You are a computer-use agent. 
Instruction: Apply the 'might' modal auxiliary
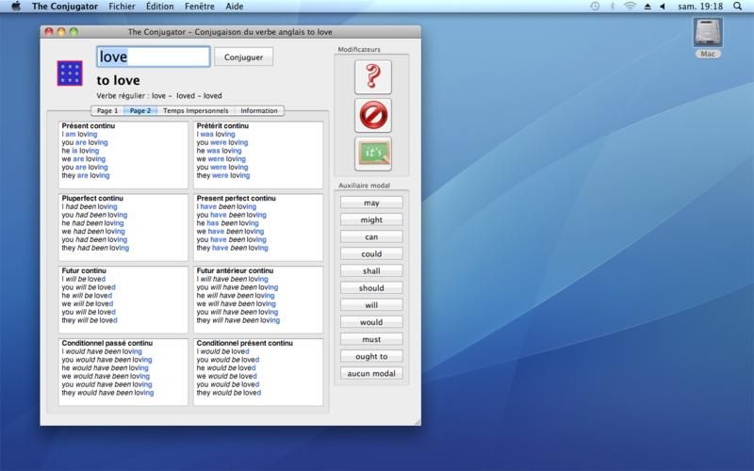[371, 219]
